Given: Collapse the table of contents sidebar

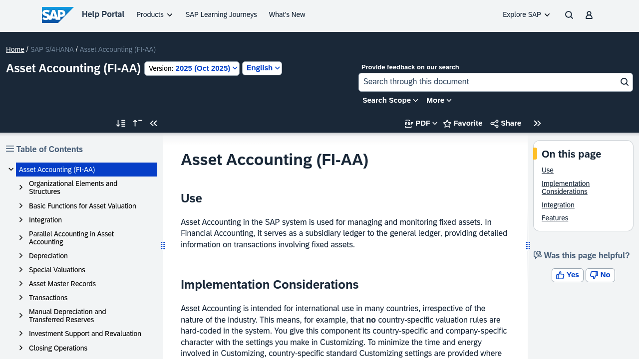Looking at the screenshot, I should [x=153, y=123].
